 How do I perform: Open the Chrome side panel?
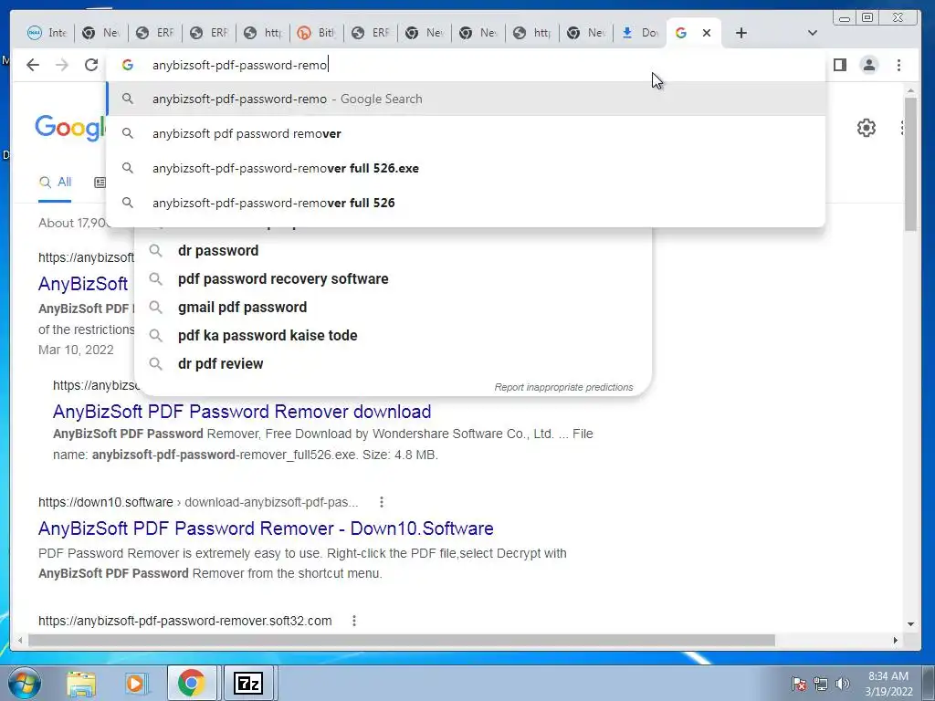tap(840, 65)
